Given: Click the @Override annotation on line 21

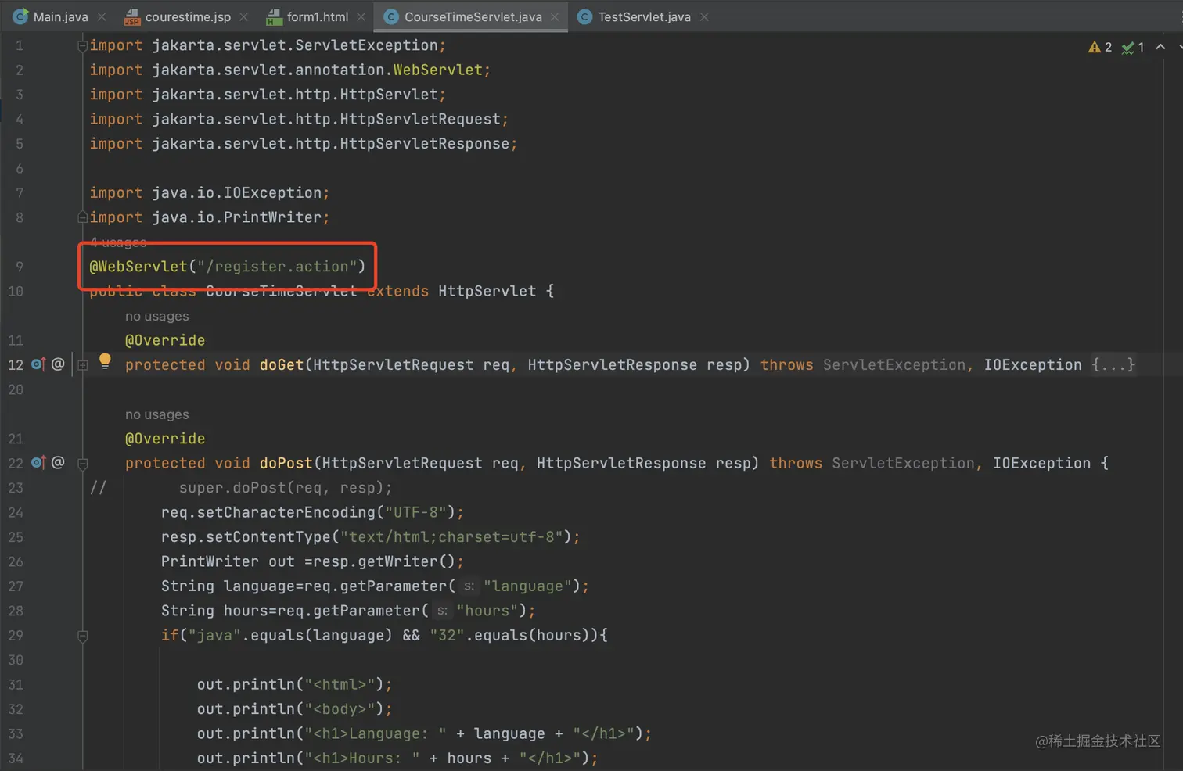Looking at the screenshot, I should coord(165,439).
